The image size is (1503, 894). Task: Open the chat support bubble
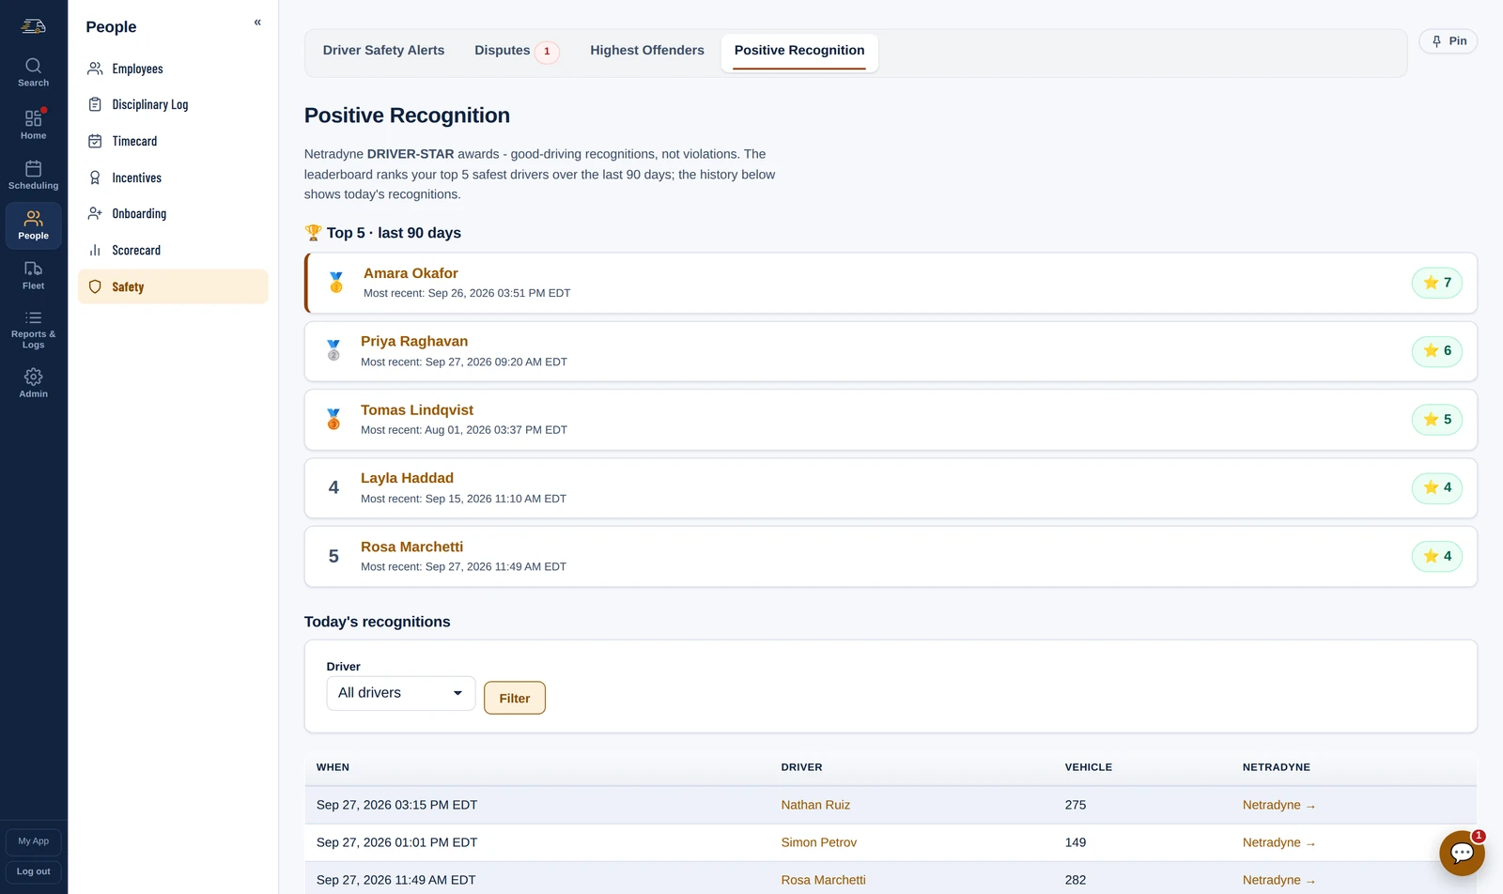1462,853
